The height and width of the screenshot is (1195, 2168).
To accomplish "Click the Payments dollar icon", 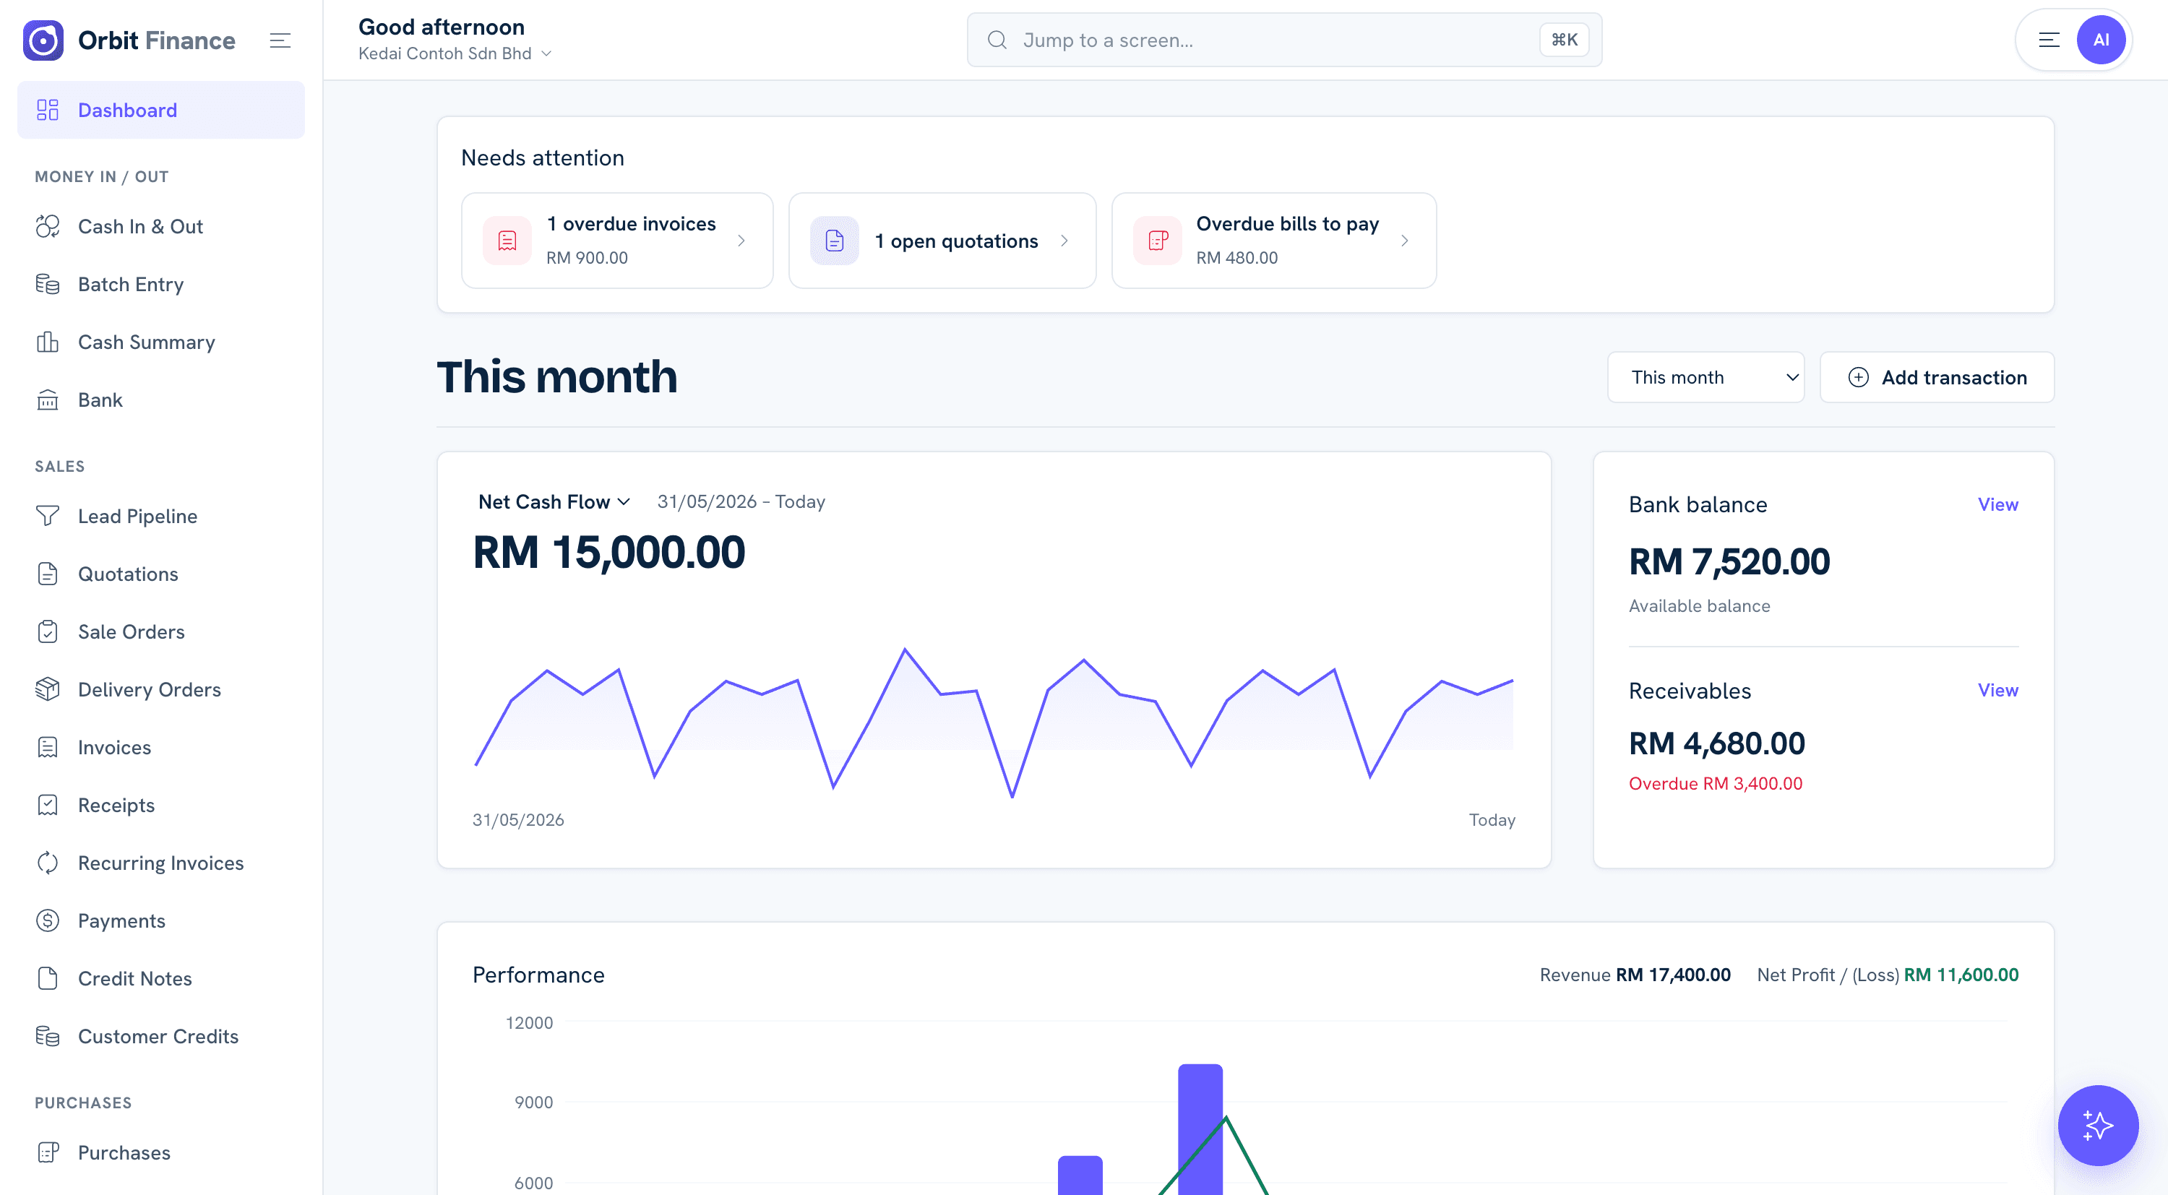I will click(x=48, y=920).
